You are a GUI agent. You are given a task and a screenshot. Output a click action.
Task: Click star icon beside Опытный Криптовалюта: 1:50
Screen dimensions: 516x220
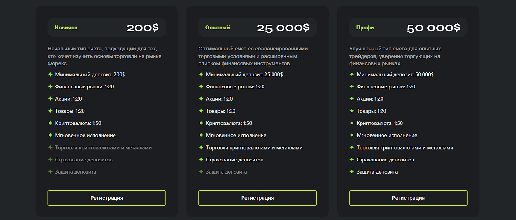(201, 123)
